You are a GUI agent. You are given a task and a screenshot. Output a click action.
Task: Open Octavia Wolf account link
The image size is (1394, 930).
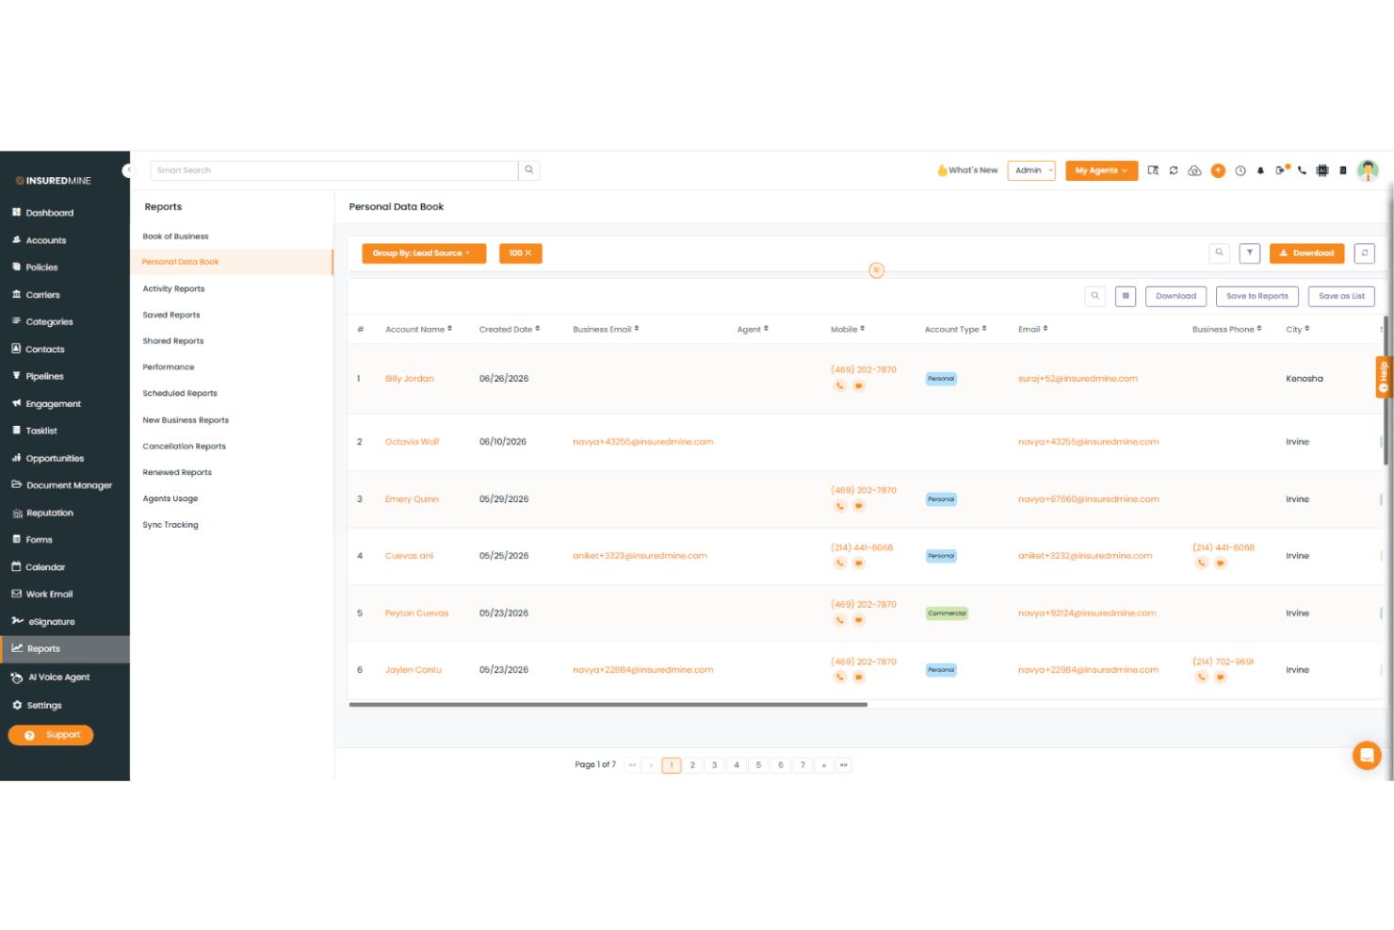coord(412,442)
